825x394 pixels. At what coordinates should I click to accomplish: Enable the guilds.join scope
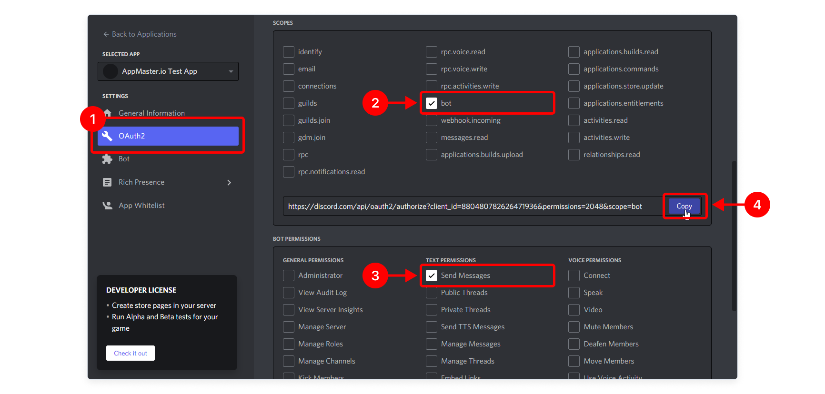[289, 120]
